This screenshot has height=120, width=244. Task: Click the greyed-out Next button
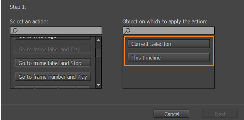tap(220, 114)
